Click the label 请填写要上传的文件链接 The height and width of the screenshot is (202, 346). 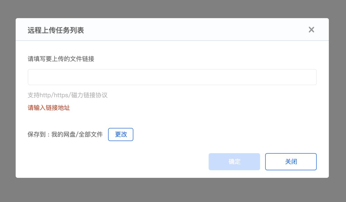[x=61, y=59]
